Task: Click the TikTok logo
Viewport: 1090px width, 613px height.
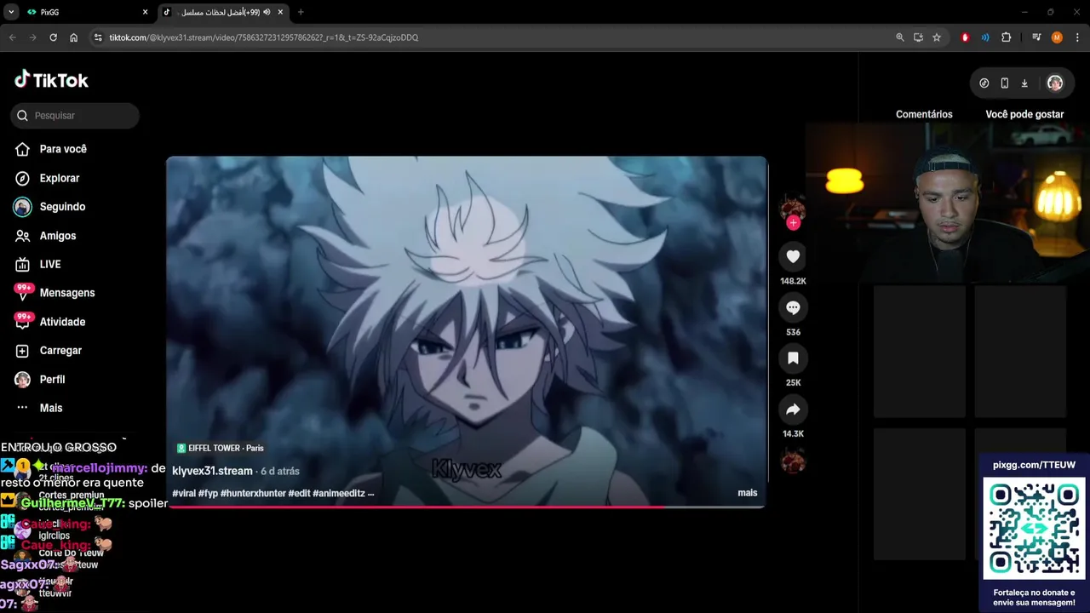Action: (x=51, y=80)
